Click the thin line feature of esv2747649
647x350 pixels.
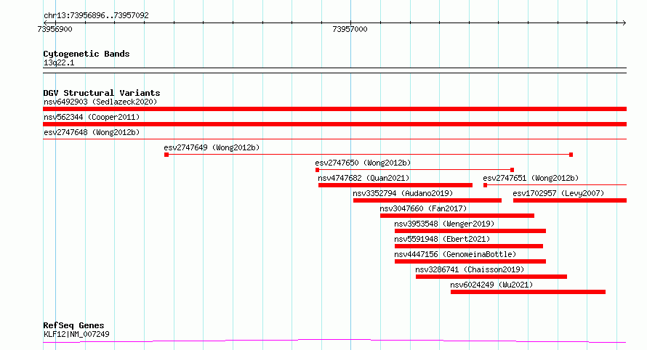(x=369, y=155)
